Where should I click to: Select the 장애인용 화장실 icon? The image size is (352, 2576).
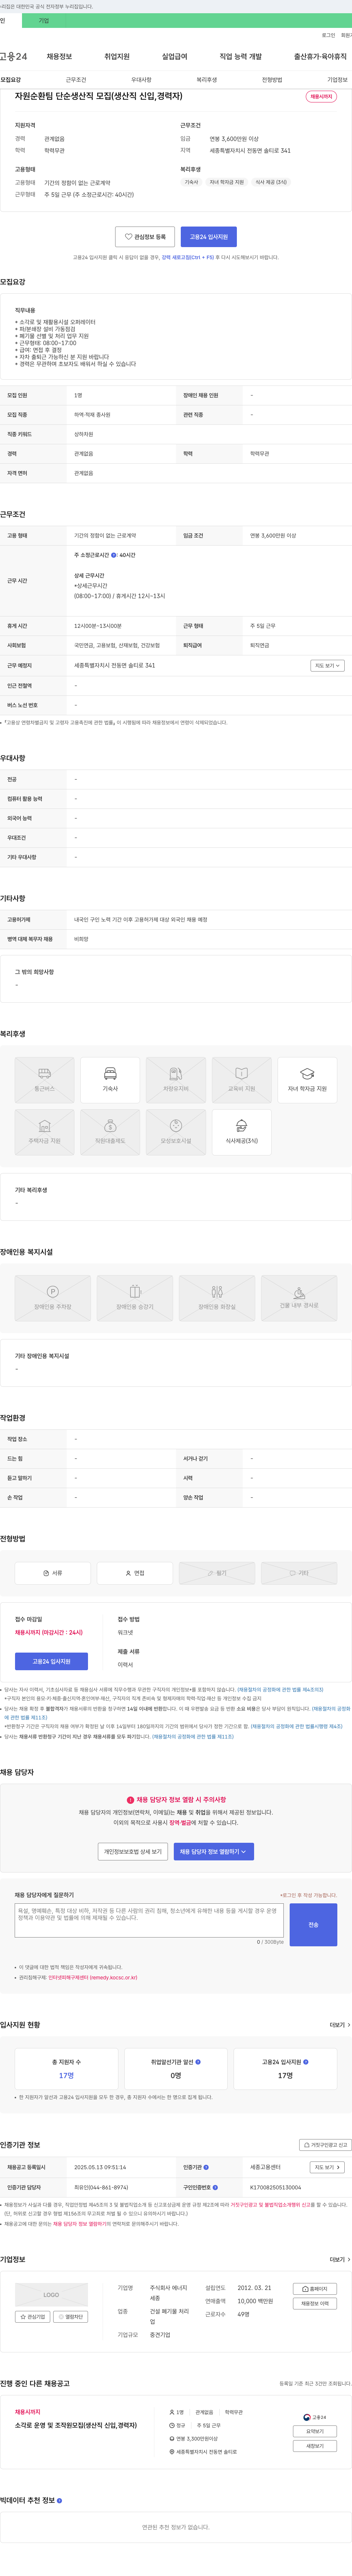click(217, 1298)
